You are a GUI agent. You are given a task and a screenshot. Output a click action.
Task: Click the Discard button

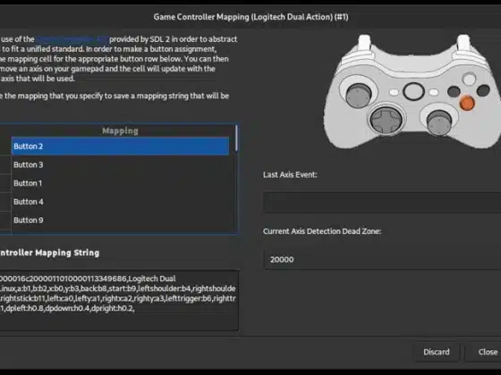point(437,352)
